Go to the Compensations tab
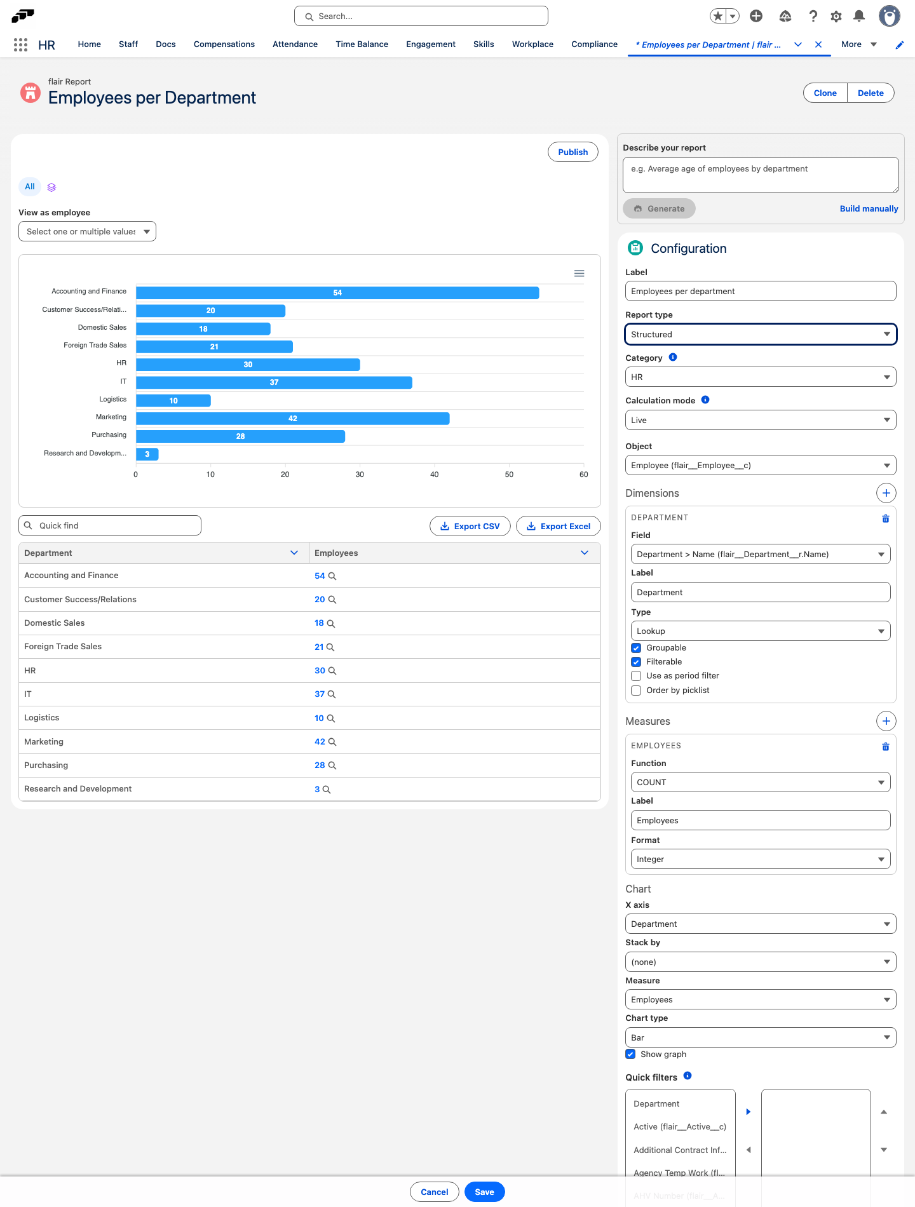 [224, 44]
